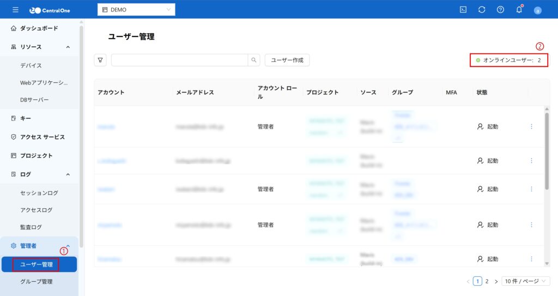Viewport: 558px width, 296px height.
Task: Open the 10件/ページ page size dropdown
Action: click(x=525, y=281)
